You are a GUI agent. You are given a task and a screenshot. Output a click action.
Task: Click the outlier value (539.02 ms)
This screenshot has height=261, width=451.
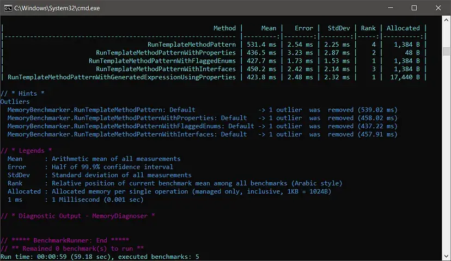pos(377,110)
